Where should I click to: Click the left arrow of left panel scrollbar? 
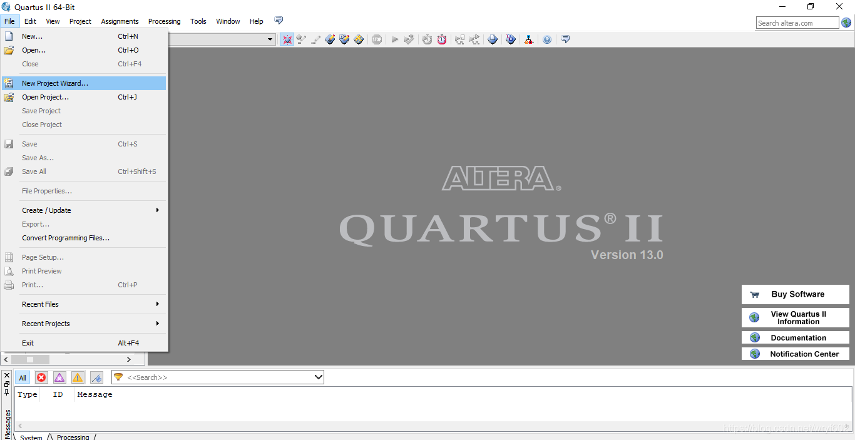click(x=6, y=359)
